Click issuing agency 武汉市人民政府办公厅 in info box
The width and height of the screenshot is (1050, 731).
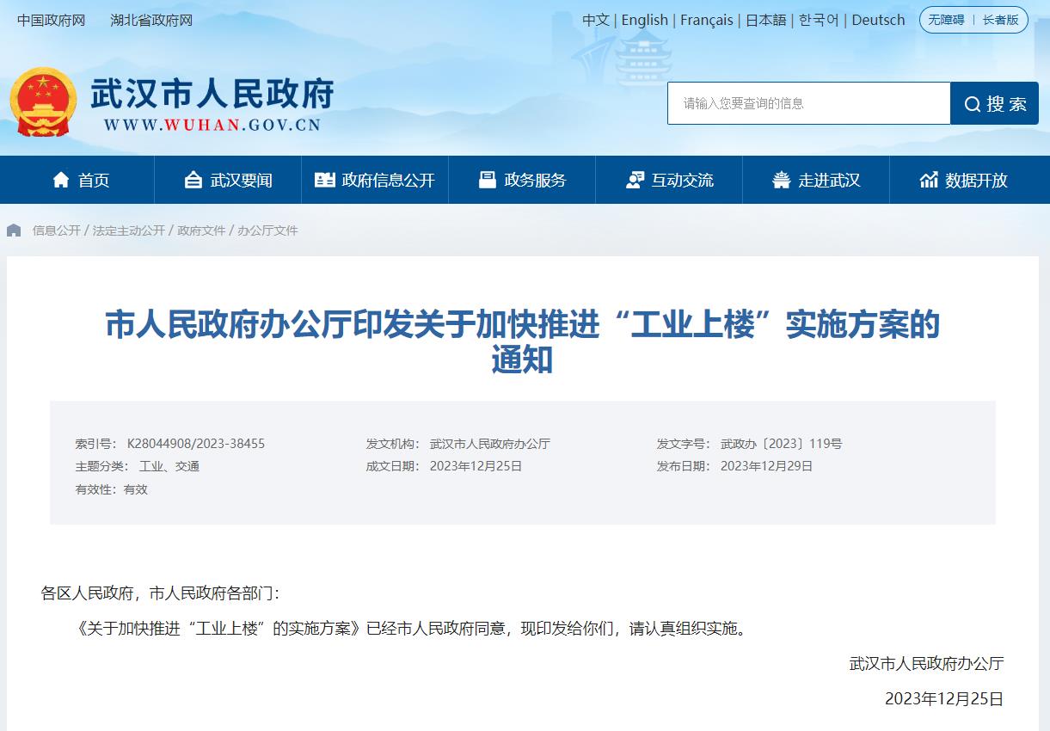[x=490, y=444]
